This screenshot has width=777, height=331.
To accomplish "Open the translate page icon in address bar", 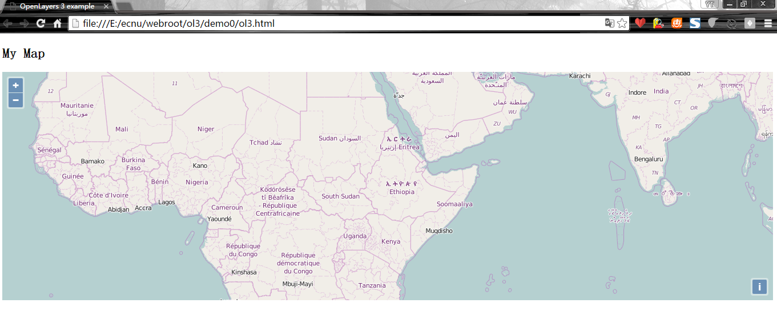I will tap(610, 23).
